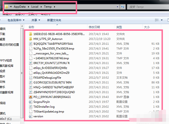
Task: Select the HW_UTPS_SP_Autorun folder icon
Action: (x=30, y=39)
